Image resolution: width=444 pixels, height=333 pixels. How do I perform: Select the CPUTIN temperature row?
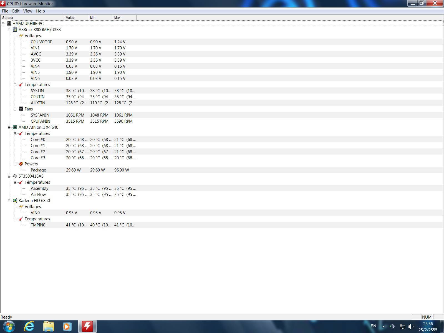[222, 97]
